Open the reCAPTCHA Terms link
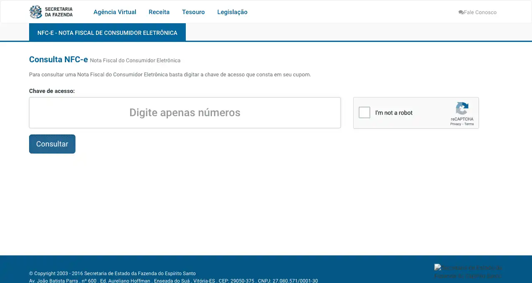 pos(469,124)
